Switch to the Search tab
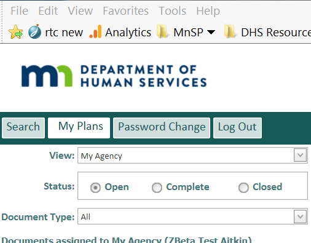 click(x=23, y=128)
